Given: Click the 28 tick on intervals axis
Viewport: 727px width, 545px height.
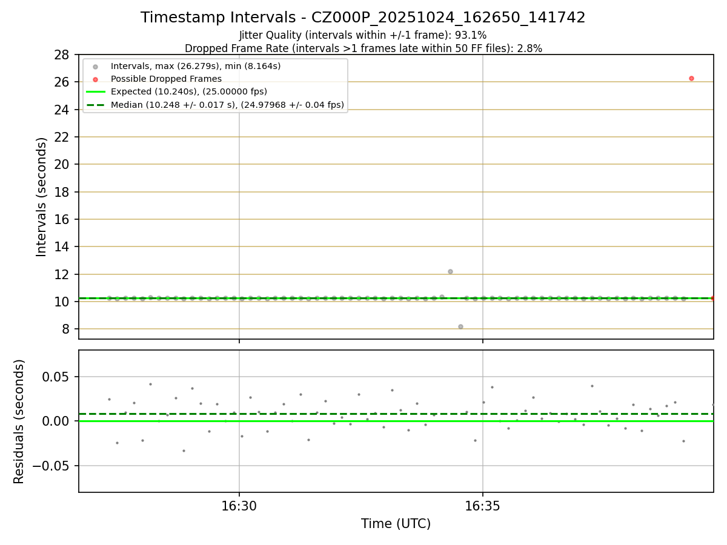Looking at the screenshot, I should [x=62, y=55].
